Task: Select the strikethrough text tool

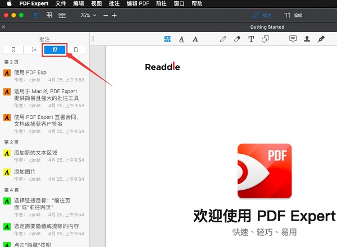Action: [x=195, y=39]
